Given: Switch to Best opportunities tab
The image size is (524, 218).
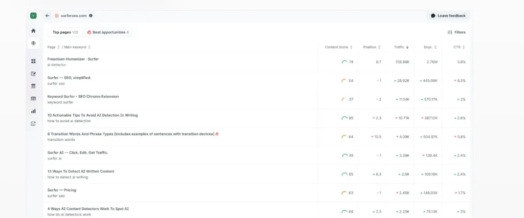Looking at the screenshot, I should [108, 32].
